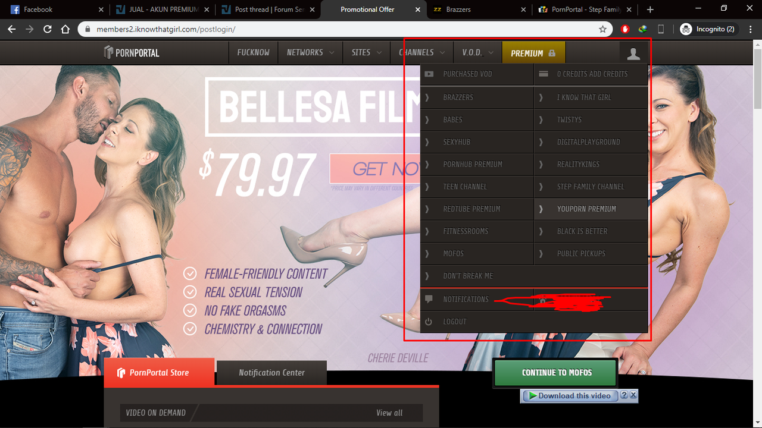
Task: Choose Fitnessrooms in the account menu
Action: pyautogui.click(x=477, y=231)
